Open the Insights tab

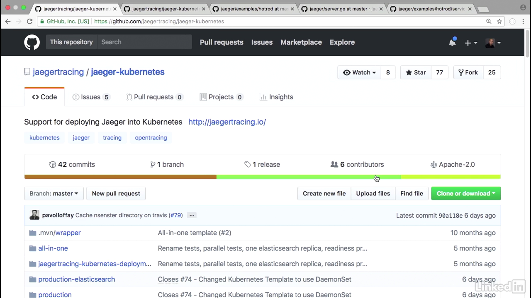tap(276, 97)
